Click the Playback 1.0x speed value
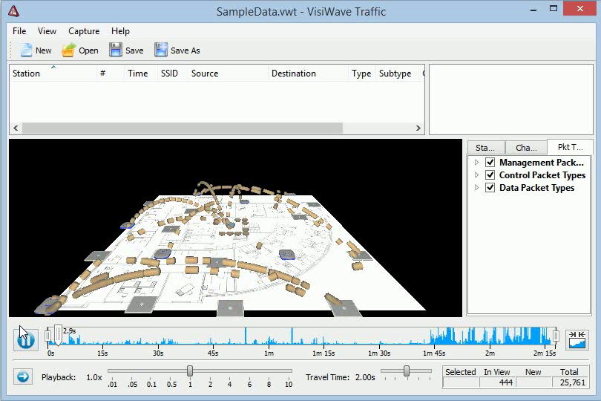This screenshot has width=601, height=401. pos(94,377)
